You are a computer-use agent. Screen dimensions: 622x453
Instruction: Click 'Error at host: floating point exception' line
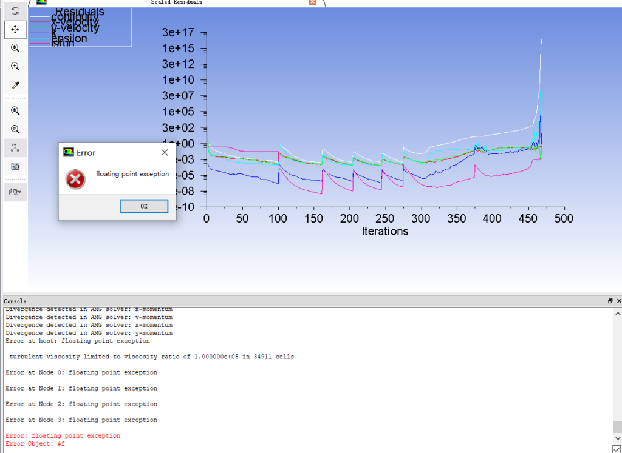[78, 341]
